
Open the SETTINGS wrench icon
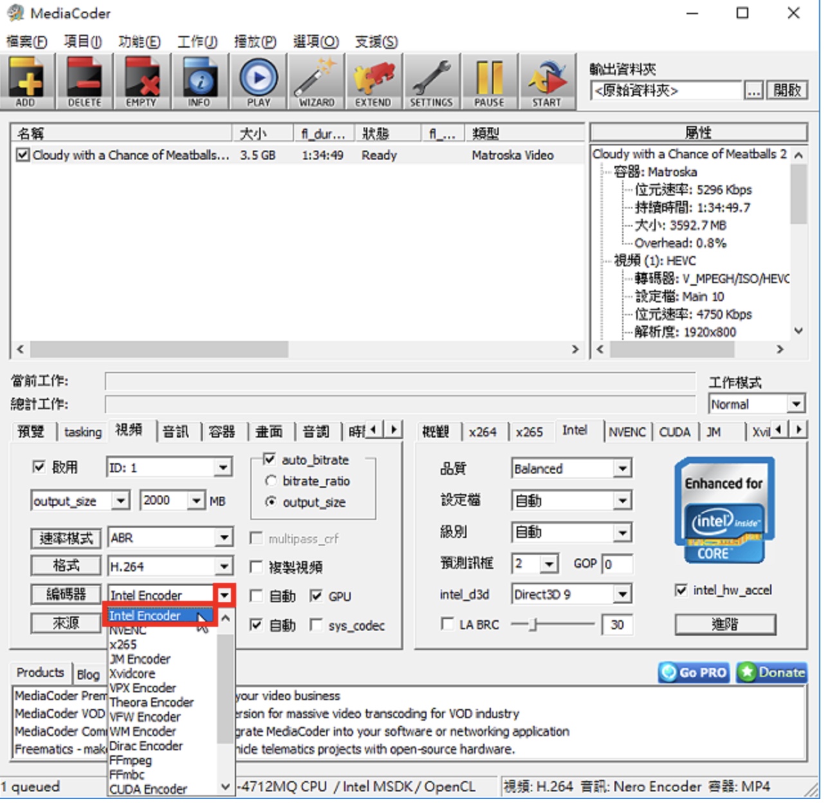431,82
